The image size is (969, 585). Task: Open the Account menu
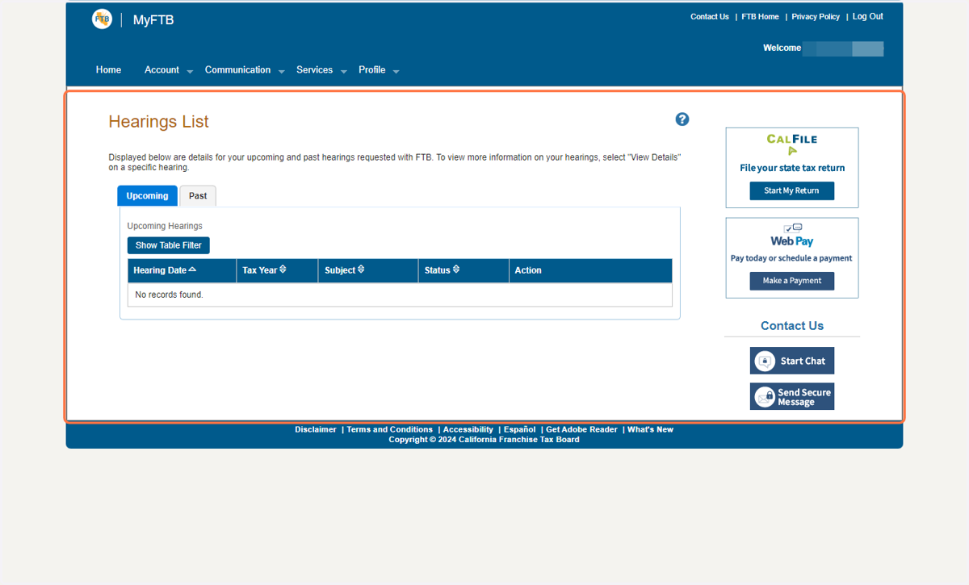click(x=161, y=70)
